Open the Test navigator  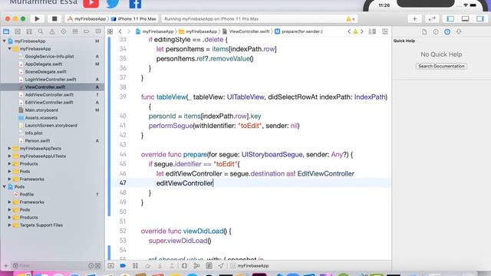[x=64, y=31]
